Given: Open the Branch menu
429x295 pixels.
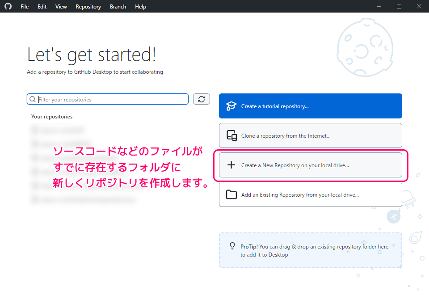Looking at the screenshot, I should point(118,7).
